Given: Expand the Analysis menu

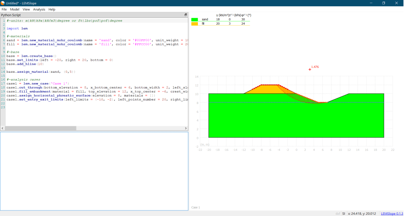Looking at the screenshot, I should point(39,9).
